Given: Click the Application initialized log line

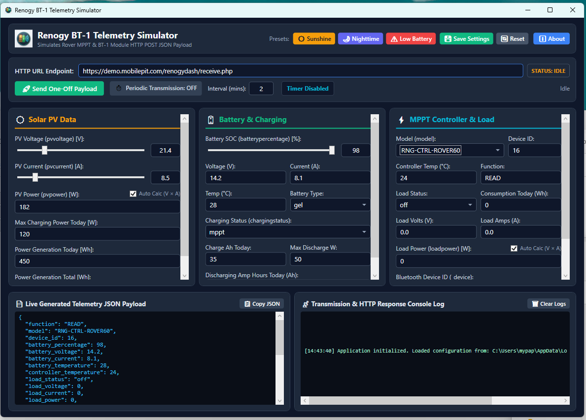Looking at the screenshot, I should point(436,351).
